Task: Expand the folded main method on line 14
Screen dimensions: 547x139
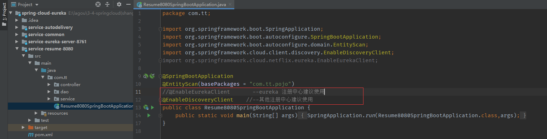Action: point(160,115)
